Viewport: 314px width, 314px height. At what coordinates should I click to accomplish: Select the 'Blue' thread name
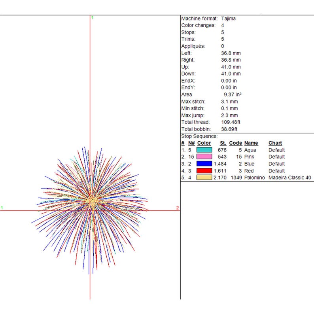(x=249, y=164)
